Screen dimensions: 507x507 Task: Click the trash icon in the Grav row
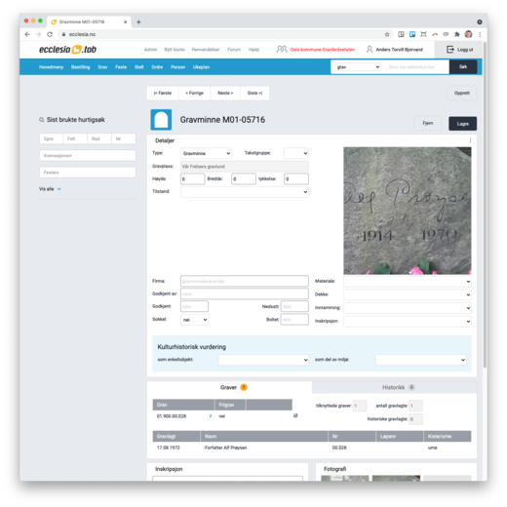[x=295, y=415]
